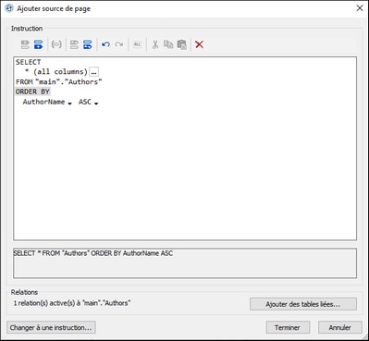Image resolution: width=369 pixels, height=341 pixels.
Task: Click Changer à une instruction button
Action: coord(51,327)
